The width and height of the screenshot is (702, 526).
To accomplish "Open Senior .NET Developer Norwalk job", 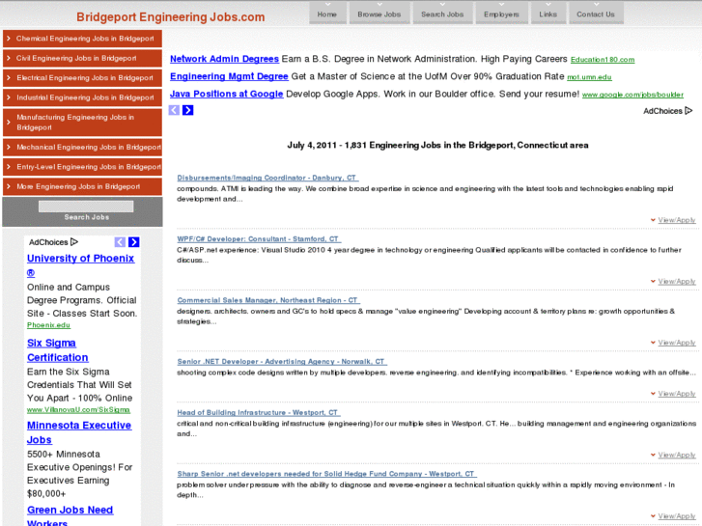I will [282, 362].
